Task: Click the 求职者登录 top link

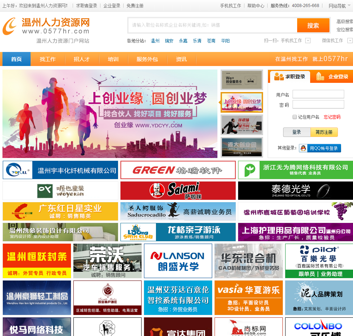Action: [x=87, y=6]
